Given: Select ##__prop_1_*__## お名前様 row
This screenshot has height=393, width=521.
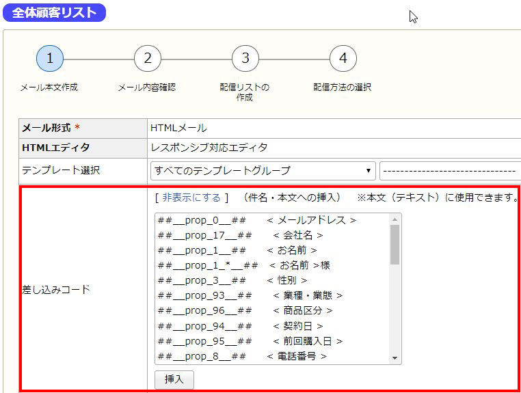Looking at the screenshot, I should click(x=272, y=265).
